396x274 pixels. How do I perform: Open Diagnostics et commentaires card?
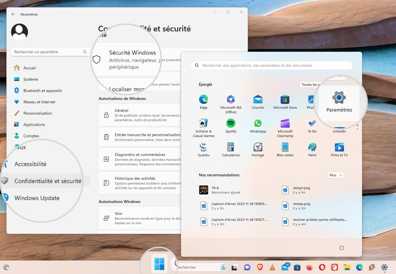[140, 159]
